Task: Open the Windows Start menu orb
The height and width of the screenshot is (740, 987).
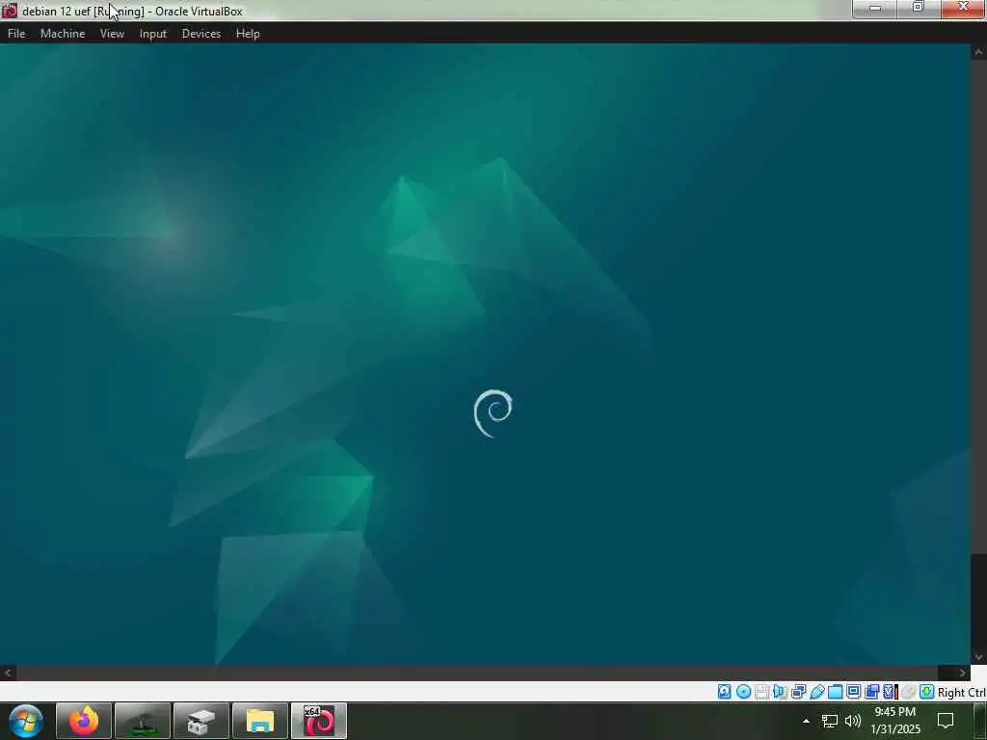Action: pyautogui.click(x=26, y=721)
